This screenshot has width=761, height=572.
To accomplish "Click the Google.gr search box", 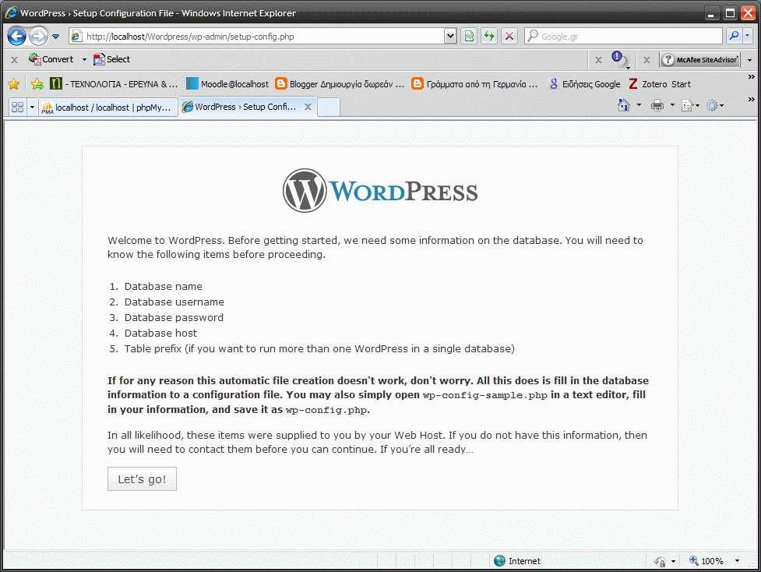I will (624, 37).
